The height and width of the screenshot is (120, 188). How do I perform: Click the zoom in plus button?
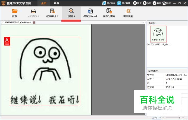pyautogui.click(x=183, y=118)
